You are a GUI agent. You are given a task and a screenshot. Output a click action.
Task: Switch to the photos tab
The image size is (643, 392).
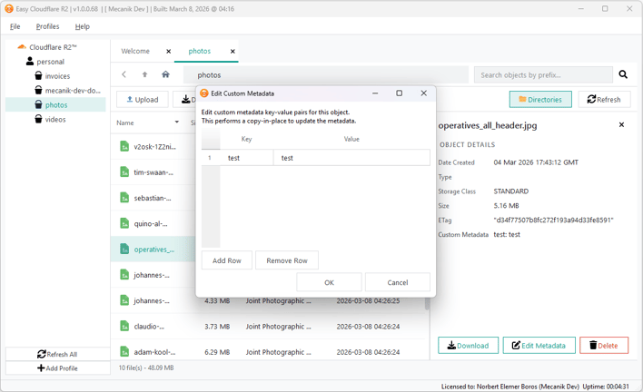pyautogui.click(x=199, y=51)
